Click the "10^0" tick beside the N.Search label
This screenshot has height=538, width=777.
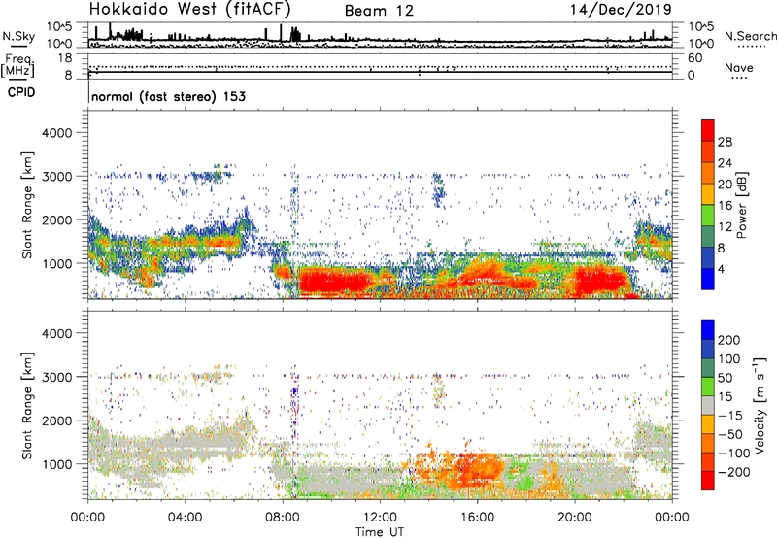(700, 44)
